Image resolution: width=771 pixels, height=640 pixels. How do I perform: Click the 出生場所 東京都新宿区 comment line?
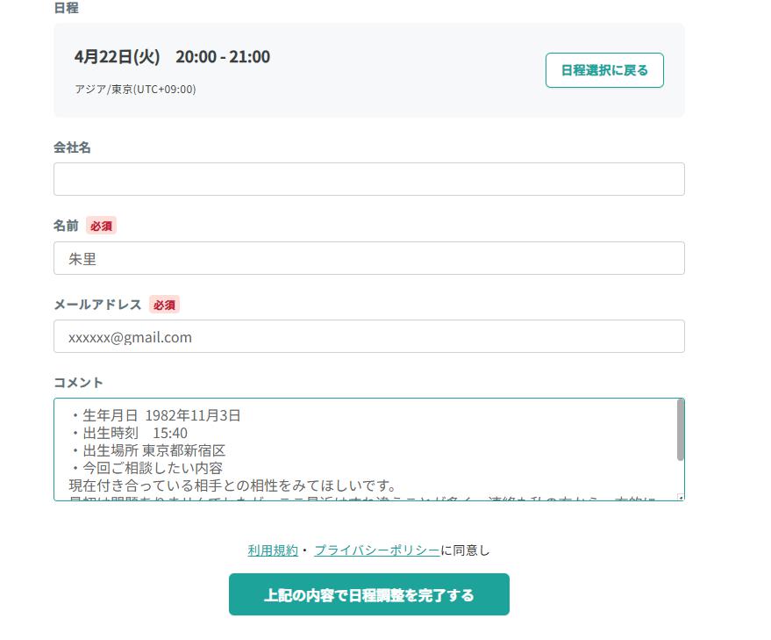click(x=148, y=450)
